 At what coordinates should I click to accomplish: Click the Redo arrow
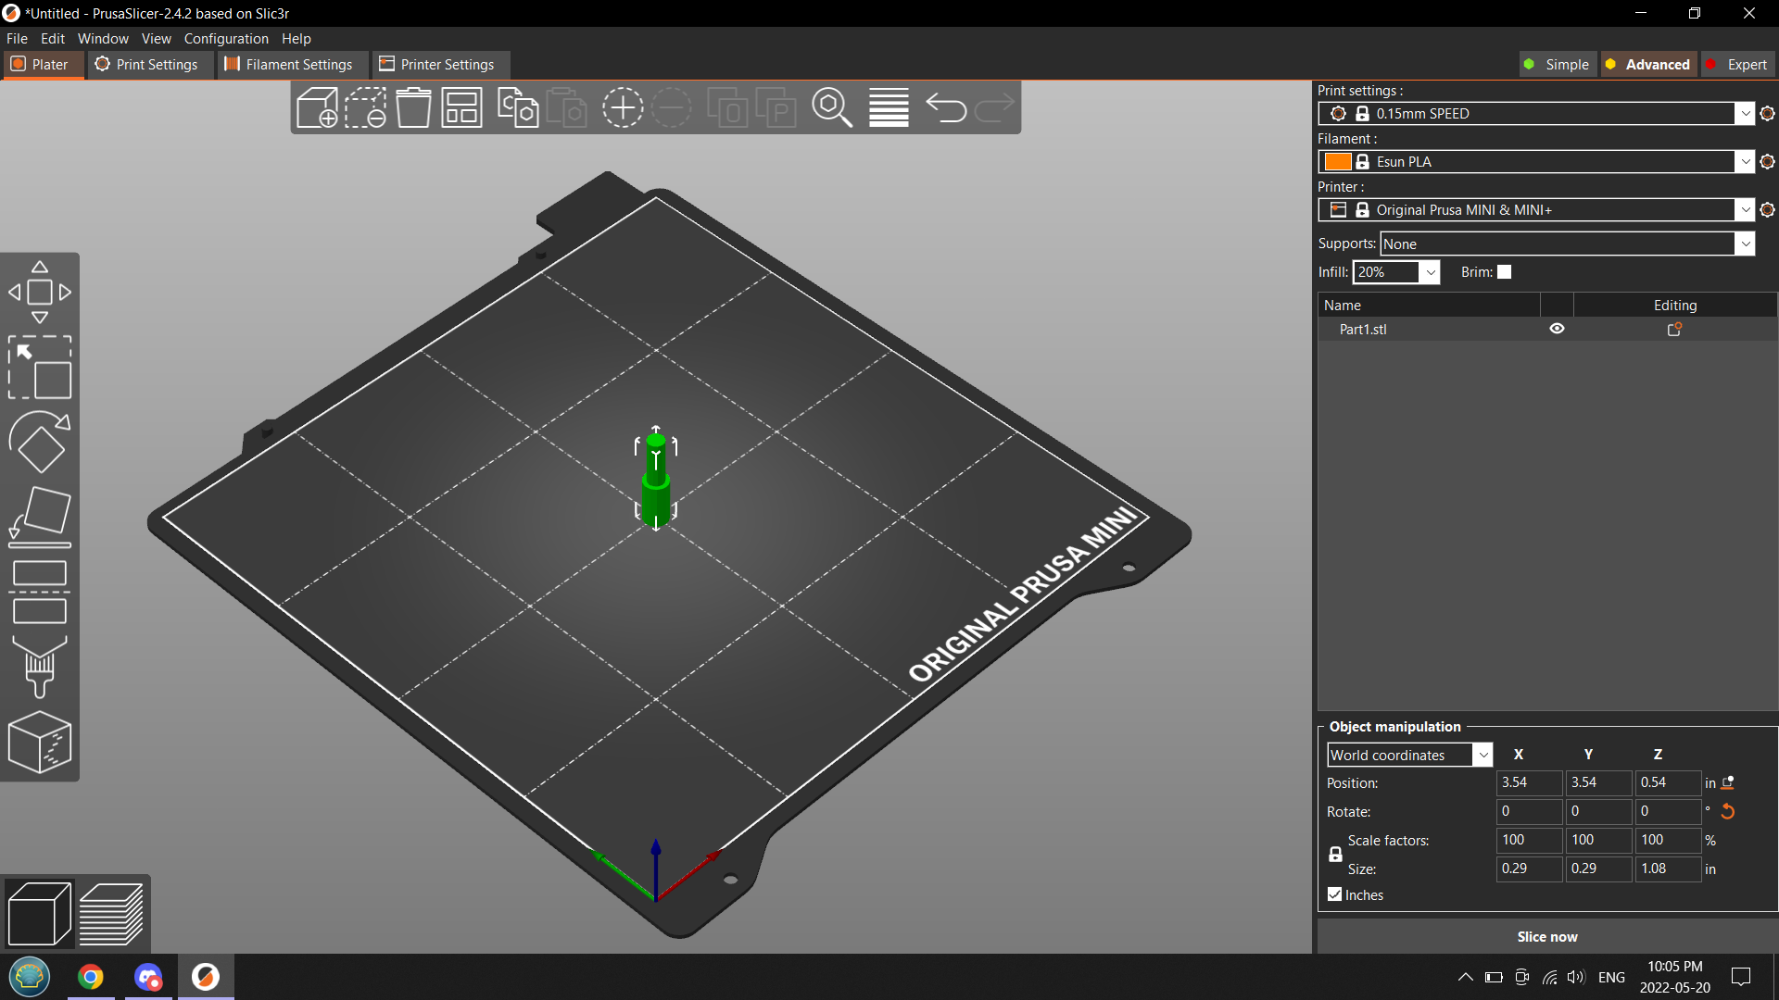click(994, 107)
